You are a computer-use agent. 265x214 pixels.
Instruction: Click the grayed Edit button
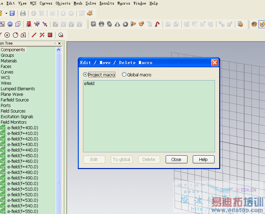point(94,159)
